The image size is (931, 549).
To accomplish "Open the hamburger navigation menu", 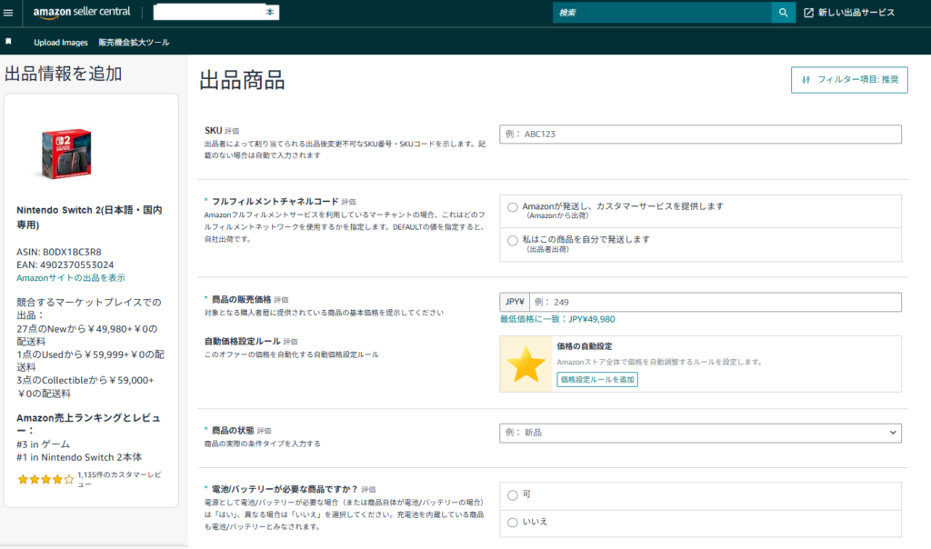I will click(9, 13).
